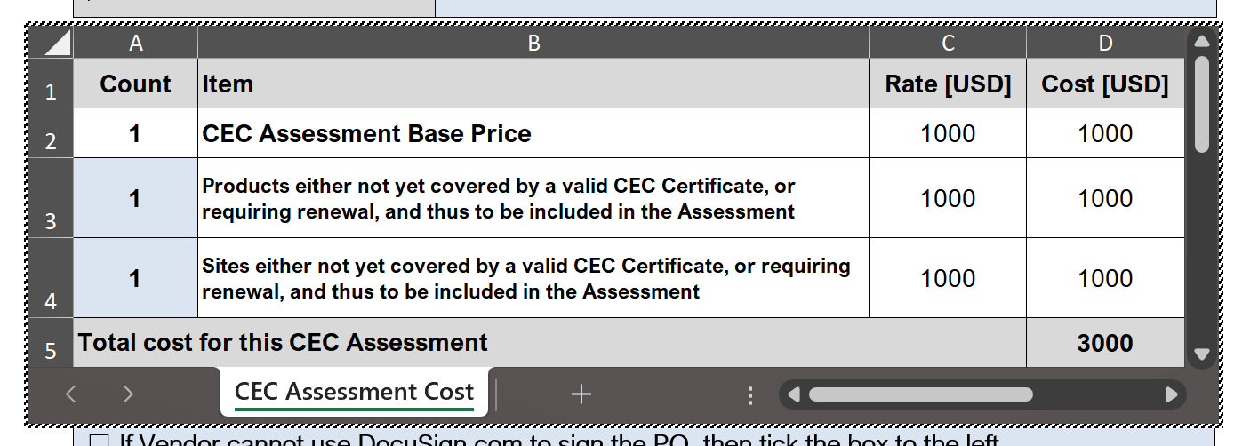Select column D header

[1105, 43]
